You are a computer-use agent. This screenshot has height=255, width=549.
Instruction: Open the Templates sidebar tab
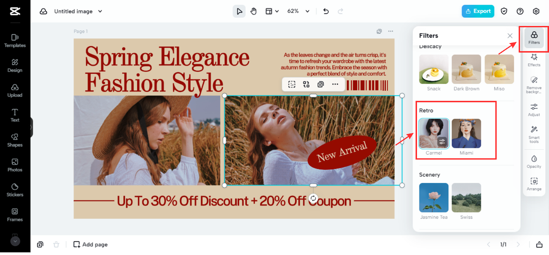tap(15, 41)
